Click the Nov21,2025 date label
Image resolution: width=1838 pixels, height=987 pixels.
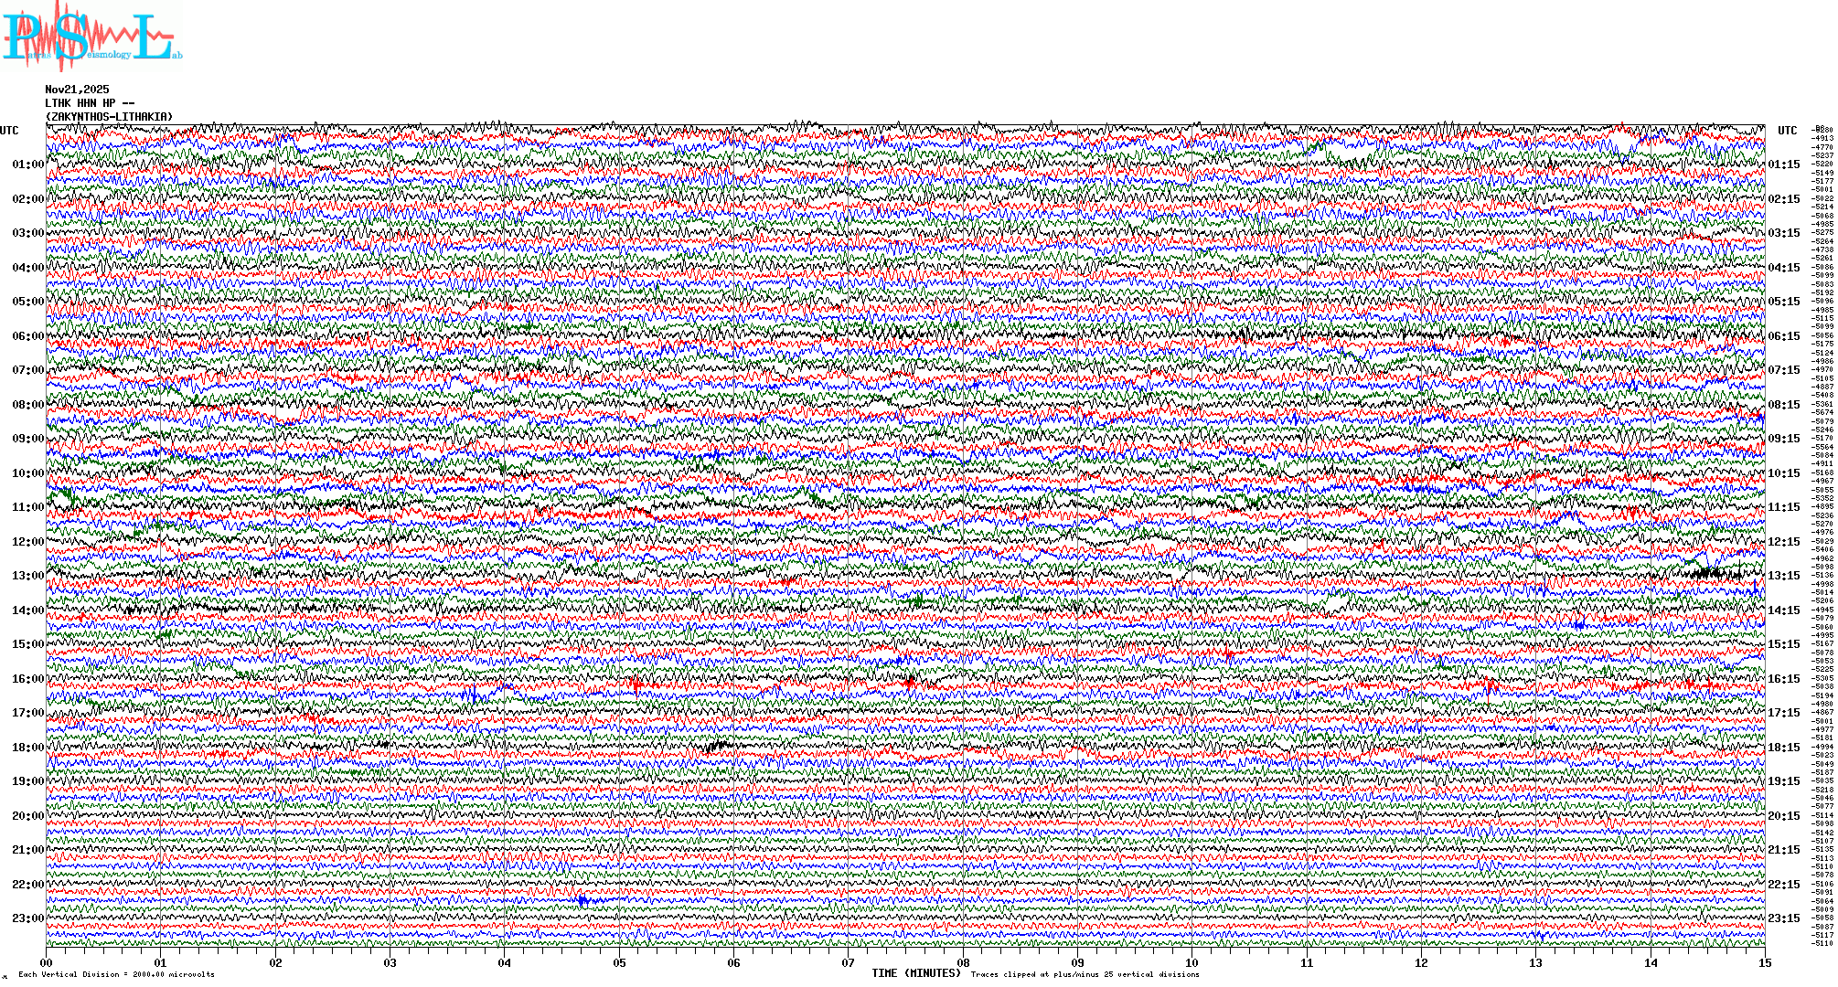77,90
